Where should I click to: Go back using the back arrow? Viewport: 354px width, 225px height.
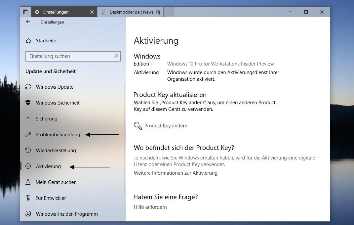coord(28,22)
